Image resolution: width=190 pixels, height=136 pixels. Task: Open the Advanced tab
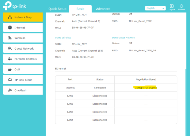click(x=103, y=9)
